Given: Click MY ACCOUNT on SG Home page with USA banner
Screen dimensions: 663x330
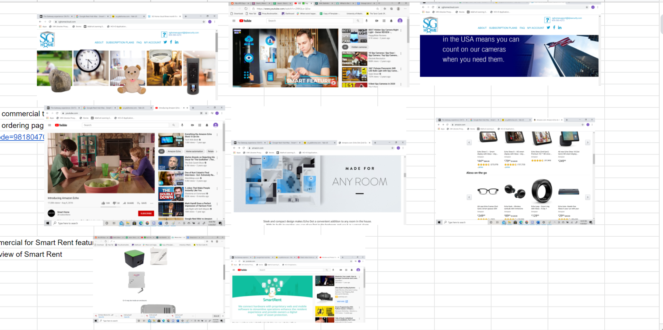Looking at the screenshot, I should [536, 28].
